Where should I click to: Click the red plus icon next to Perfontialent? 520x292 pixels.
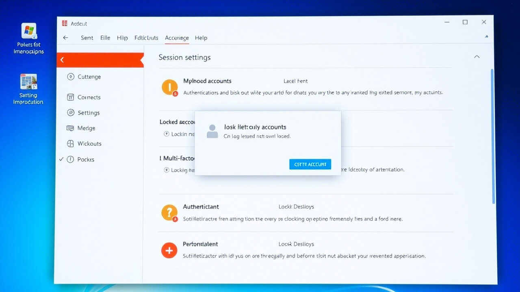coord(169,250)
